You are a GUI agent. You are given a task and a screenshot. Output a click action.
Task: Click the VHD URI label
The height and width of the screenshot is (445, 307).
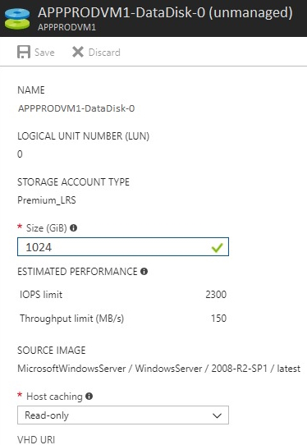point(36,439)
